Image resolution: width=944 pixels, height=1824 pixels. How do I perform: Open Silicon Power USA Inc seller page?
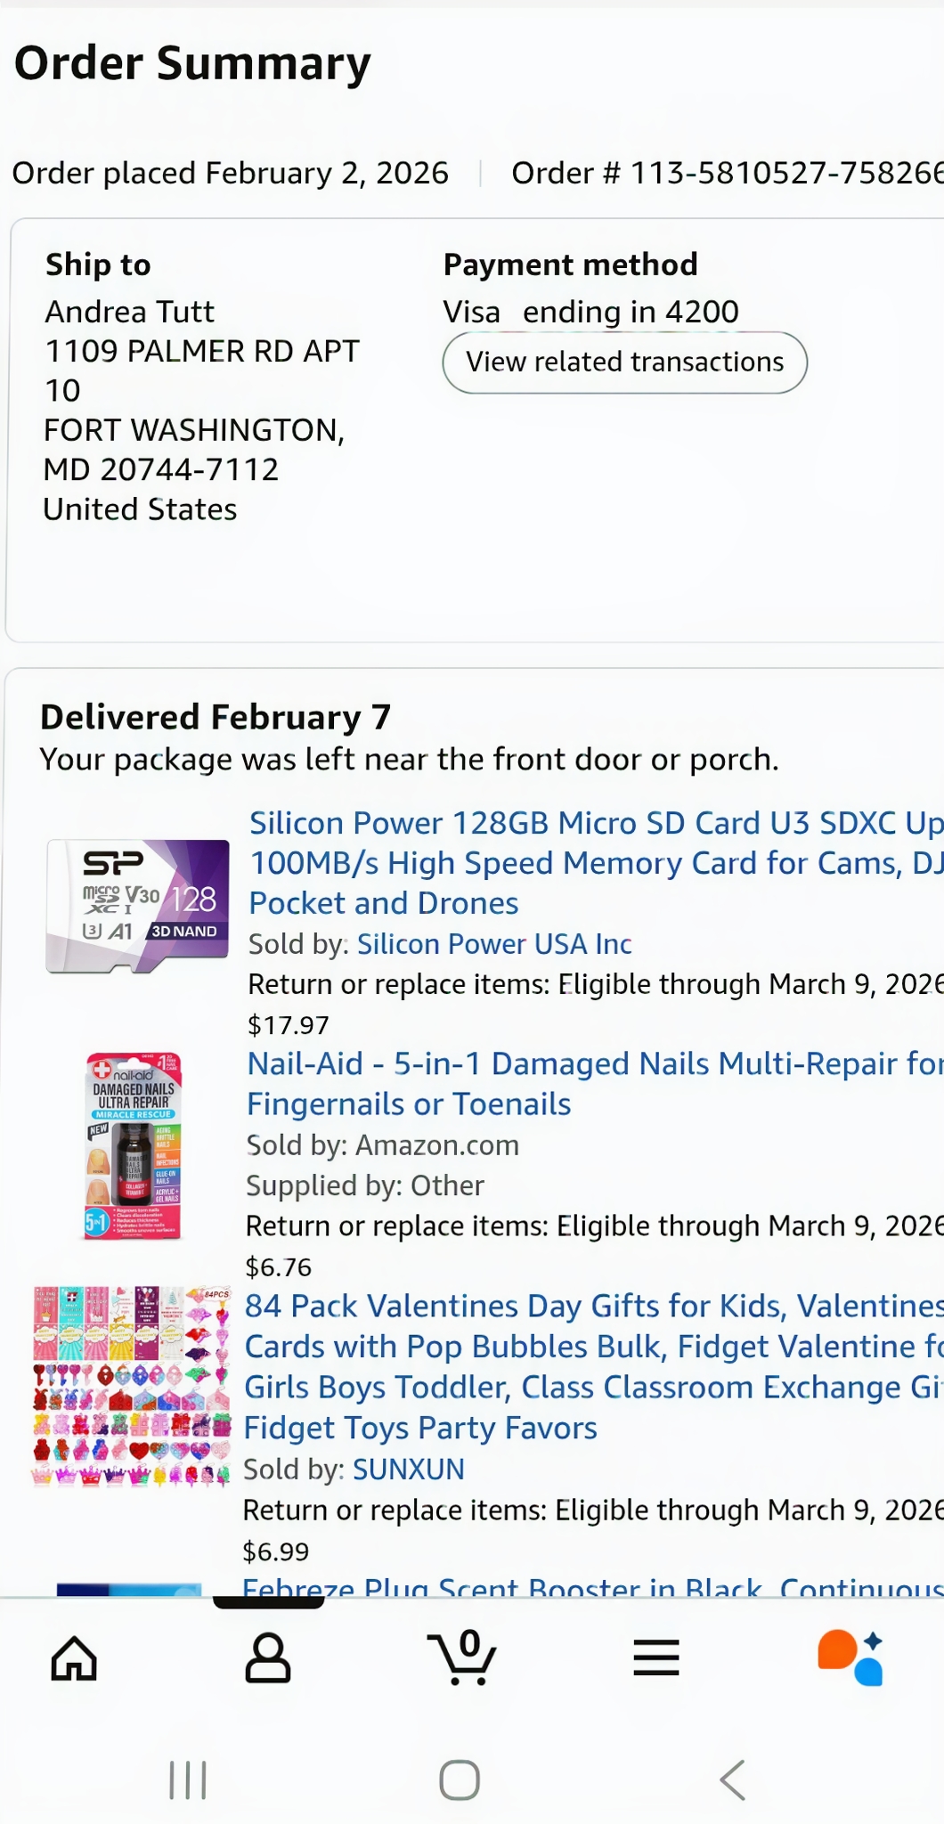(494, 944)
